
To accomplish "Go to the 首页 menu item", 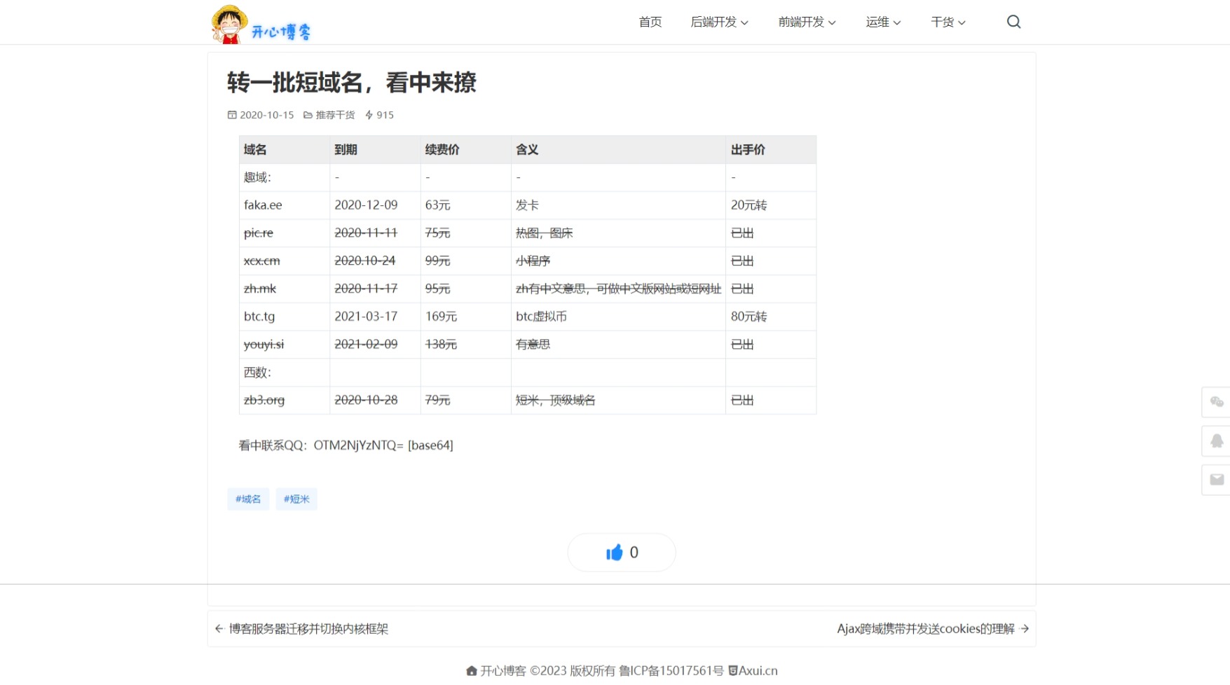I will pyautogui.click(x=650, y=22).
